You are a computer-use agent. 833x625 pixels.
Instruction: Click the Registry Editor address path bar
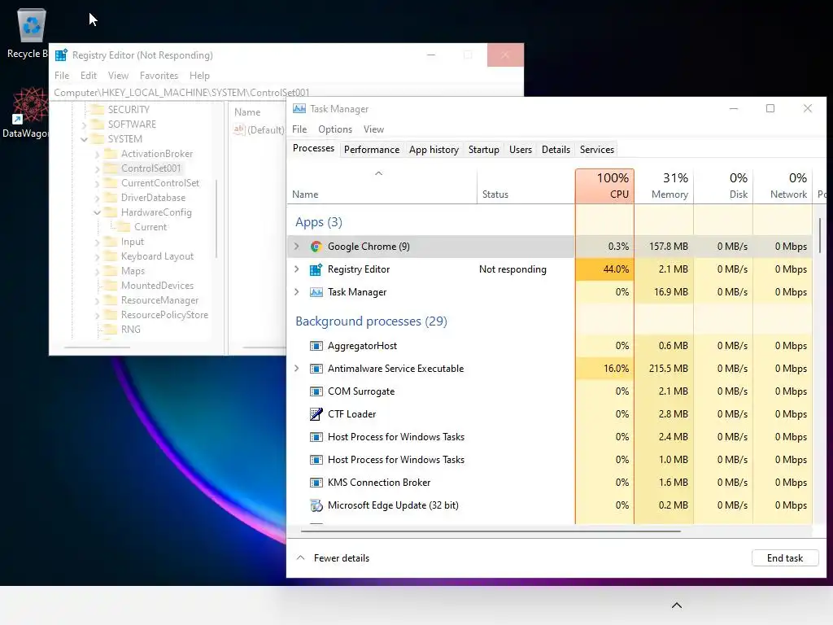[287, 93]
